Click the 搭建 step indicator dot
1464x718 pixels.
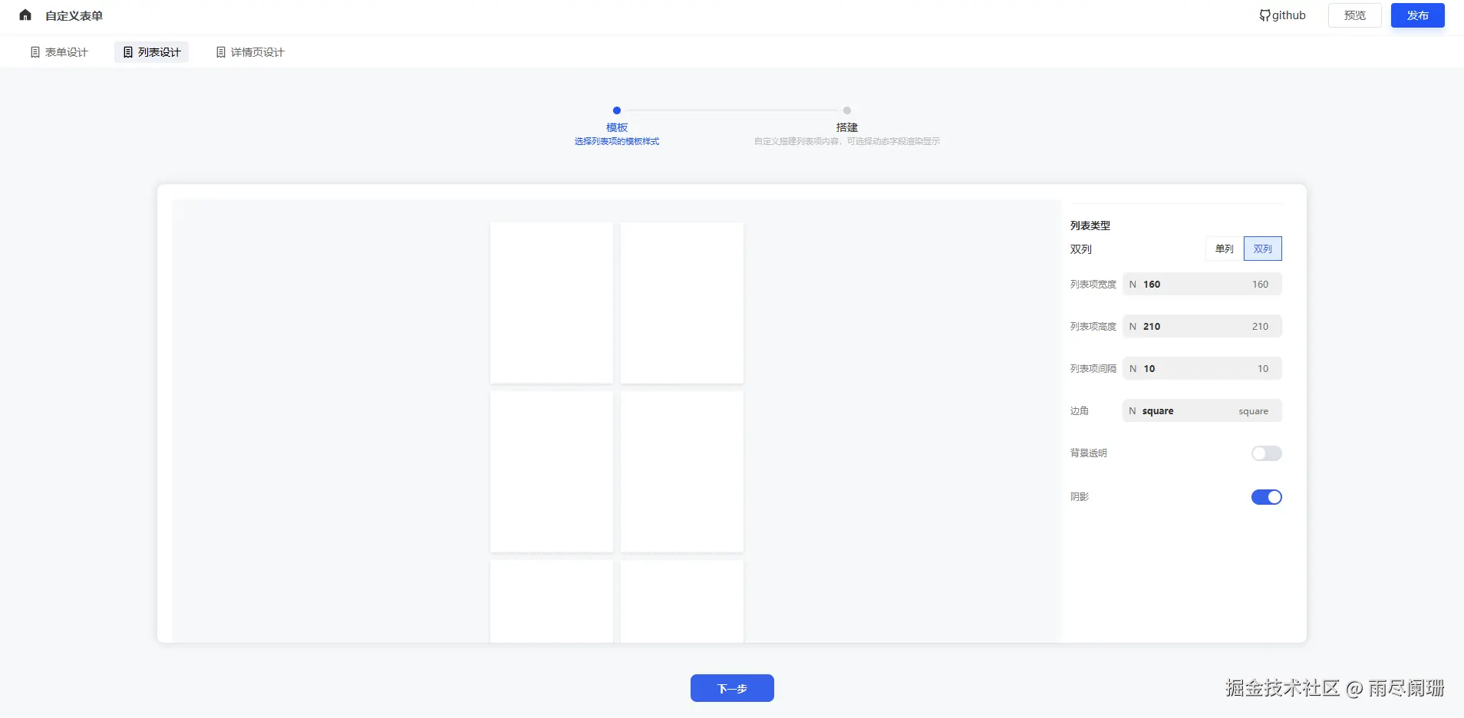tap(847, 110)
